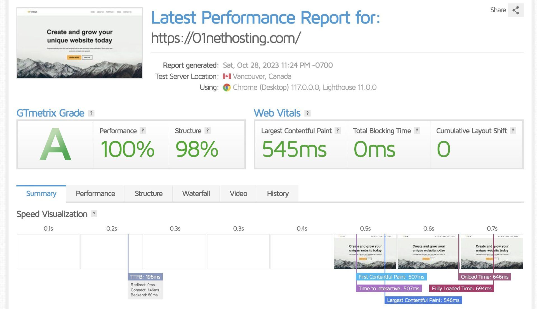This screenshot has height=309, width=537.
Task: Click the 545ms LCP value
Action: pos(294,149)
